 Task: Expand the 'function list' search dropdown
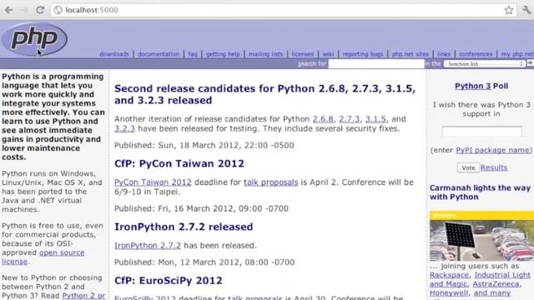click(x=484, y=63)
